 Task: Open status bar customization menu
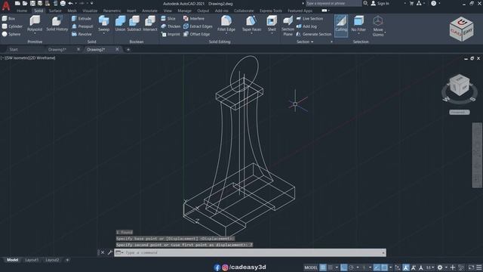(479, 267)
